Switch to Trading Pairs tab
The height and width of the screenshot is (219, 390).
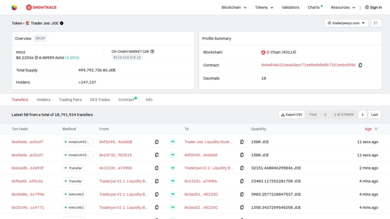pos(70,99)
